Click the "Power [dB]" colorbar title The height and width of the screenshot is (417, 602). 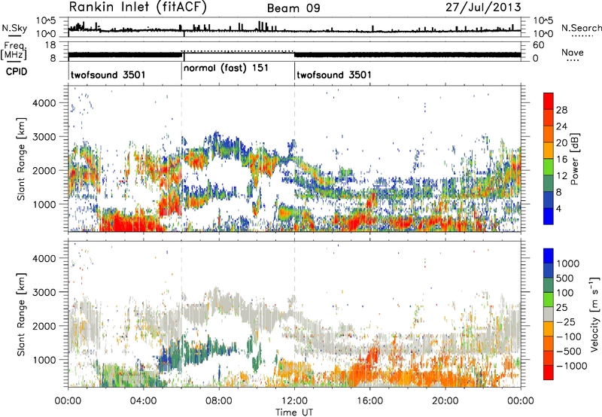575,159
